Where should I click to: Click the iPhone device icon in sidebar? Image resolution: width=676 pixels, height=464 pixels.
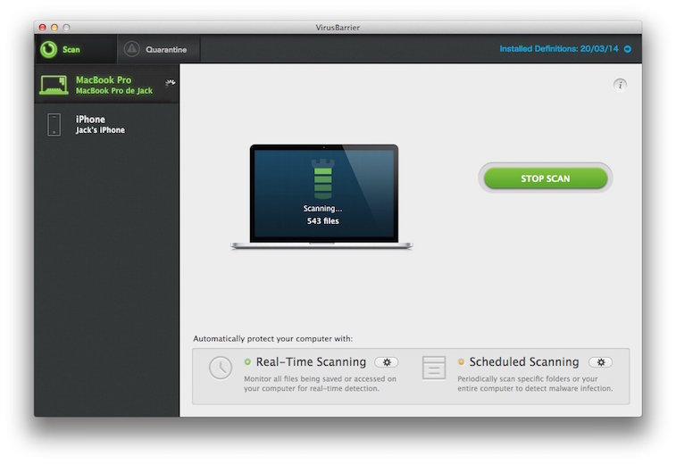click(x=54, y=124)
